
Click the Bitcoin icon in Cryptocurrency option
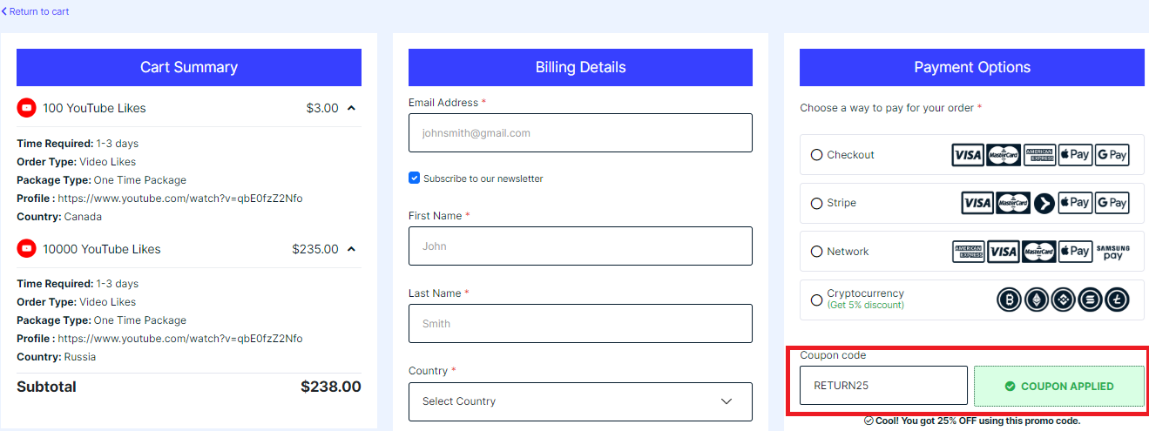point(1009,300)
